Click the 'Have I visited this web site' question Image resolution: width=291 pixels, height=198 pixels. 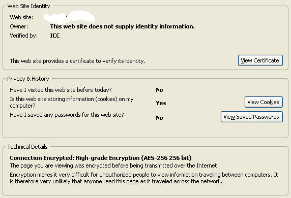61,90
